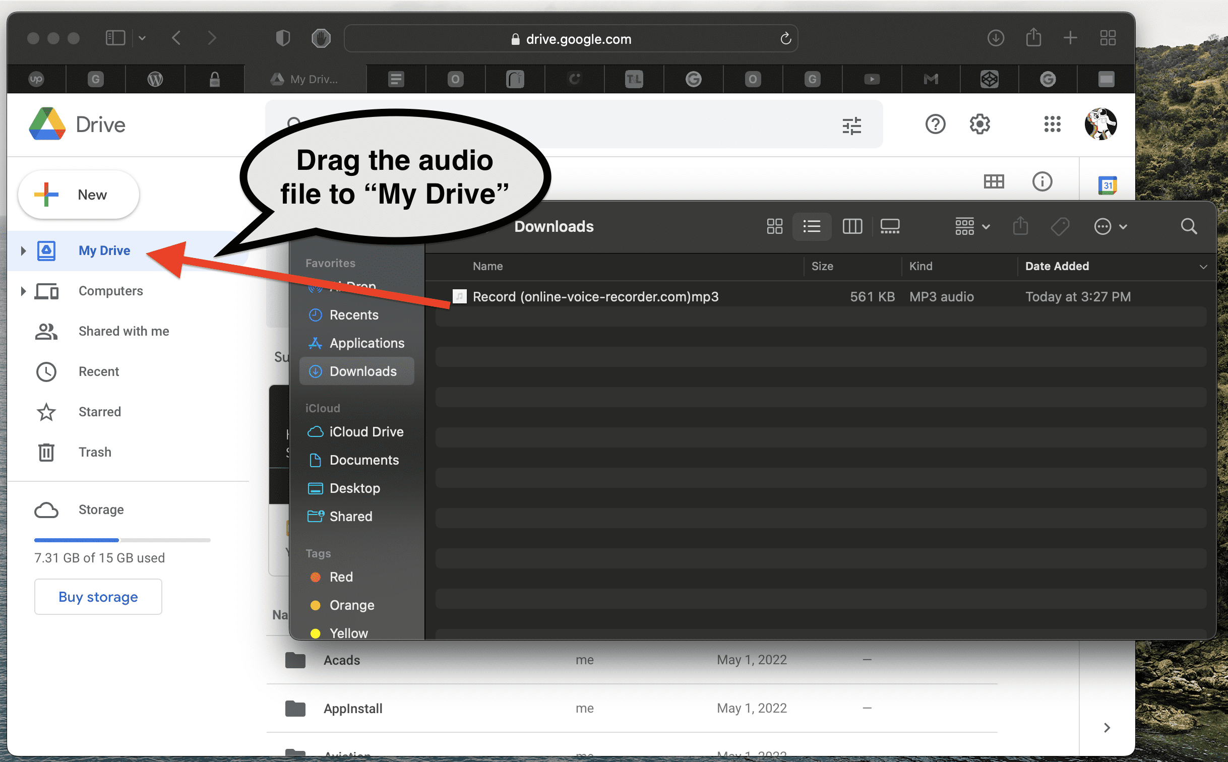Click the Buy storage button
This screenshot has width=1228, height=762.
[x=98, y=597]
